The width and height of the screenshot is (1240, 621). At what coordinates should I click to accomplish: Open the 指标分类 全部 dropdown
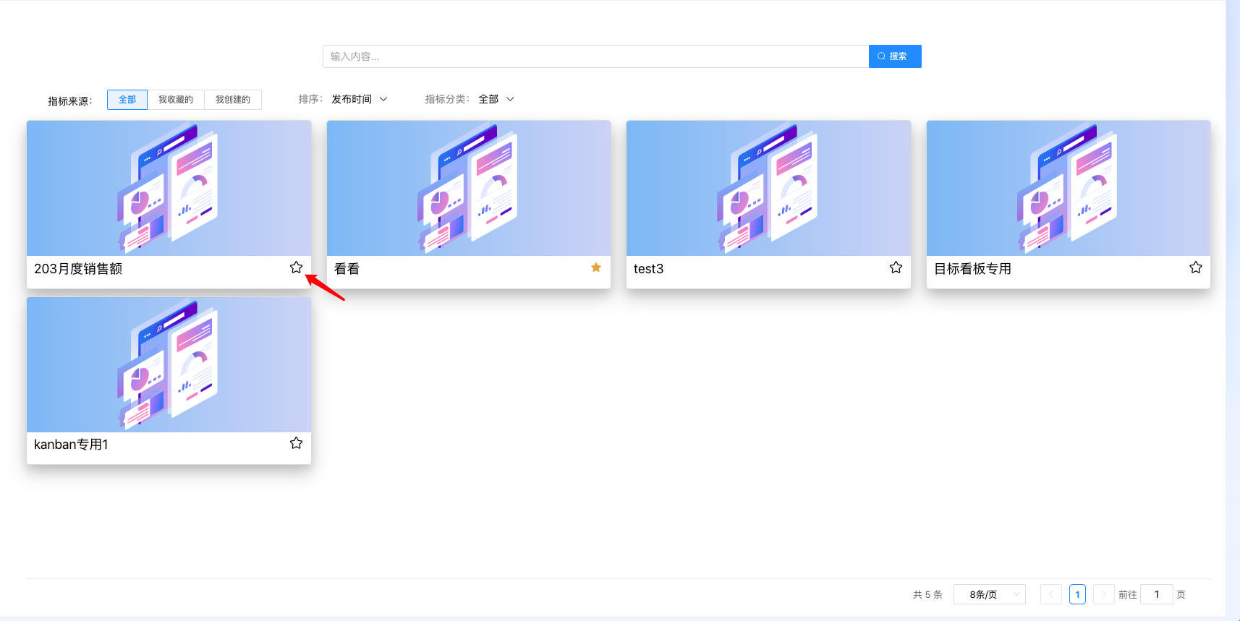point(496,99)
